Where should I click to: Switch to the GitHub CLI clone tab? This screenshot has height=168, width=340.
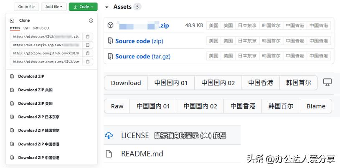tap(41, 28)
